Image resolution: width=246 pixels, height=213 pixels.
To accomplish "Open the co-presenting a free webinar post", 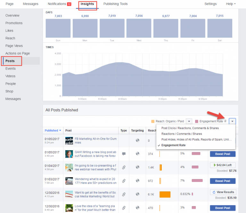I will tap(95, 168).
